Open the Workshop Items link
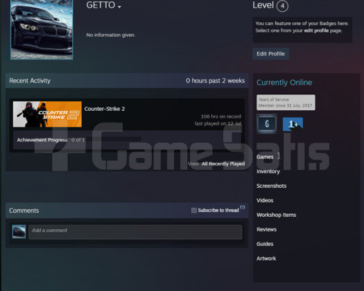Image resolution: width=364 pixels, height=291 pixels. (276, 215)
